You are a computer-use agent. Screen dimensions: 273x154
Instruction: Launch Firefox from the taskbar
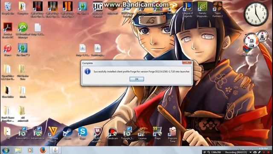[x=43, y=150]
